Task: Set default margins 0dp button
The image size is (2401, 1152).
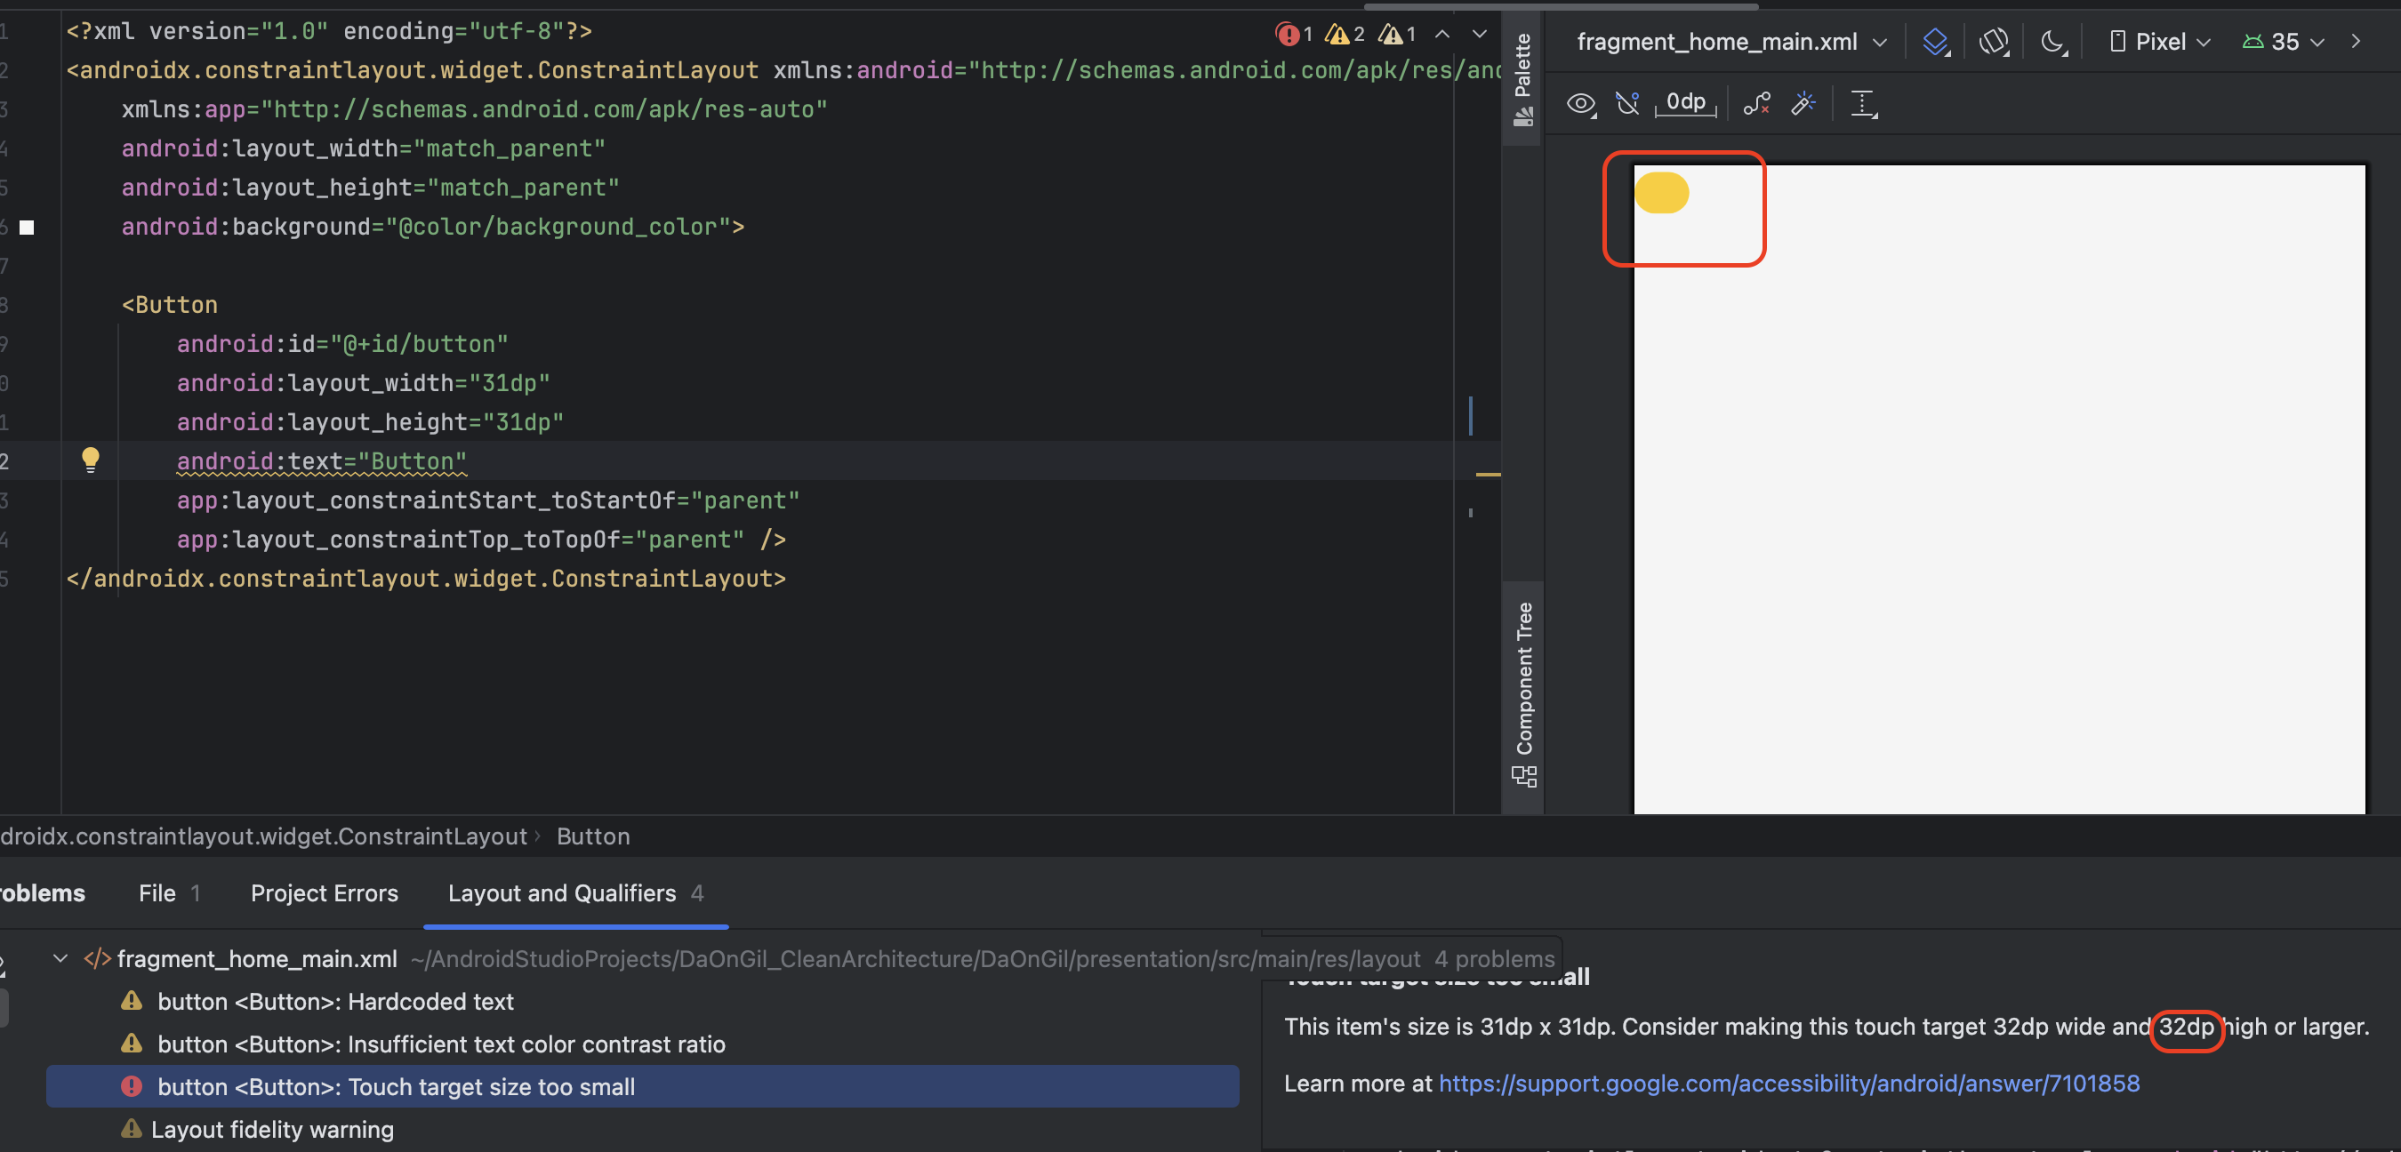Action: [1685, 103]
